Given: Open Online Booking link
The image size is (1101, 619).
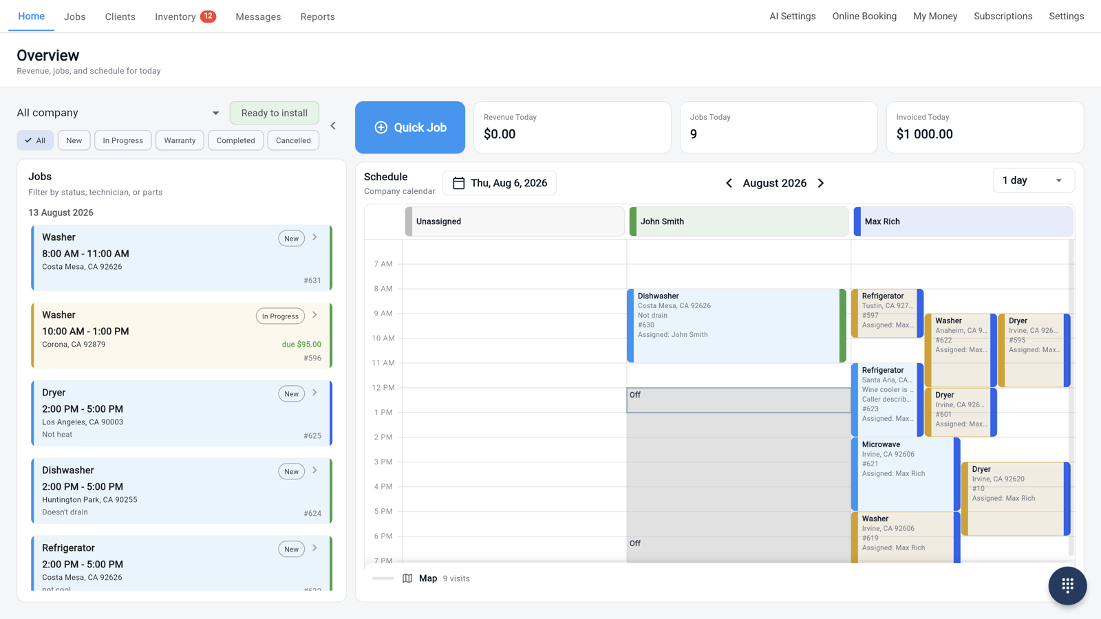Looking at the screenshot, I should (x=864, y=16).
